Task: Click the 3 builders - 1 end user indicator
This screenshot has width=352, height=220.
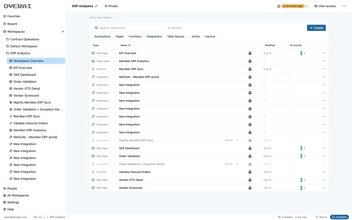Action: tap(292, 217)
